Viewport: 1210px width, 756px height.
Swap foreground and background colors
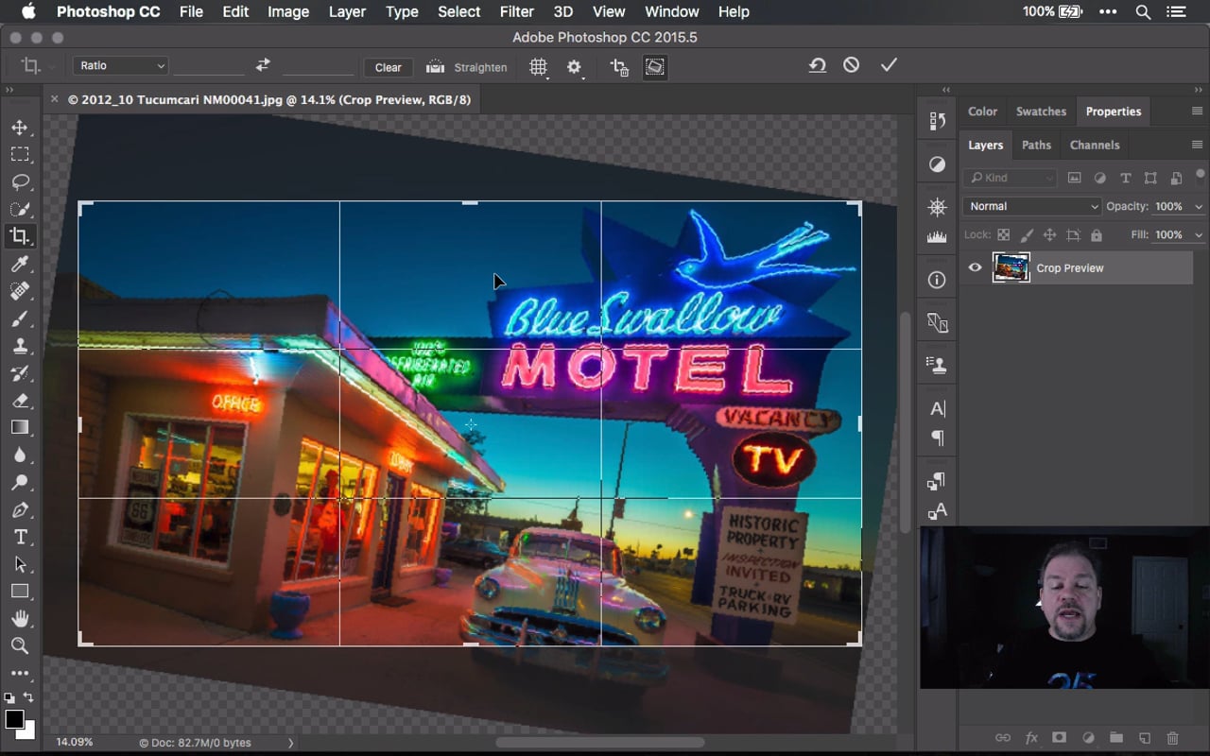28,697
